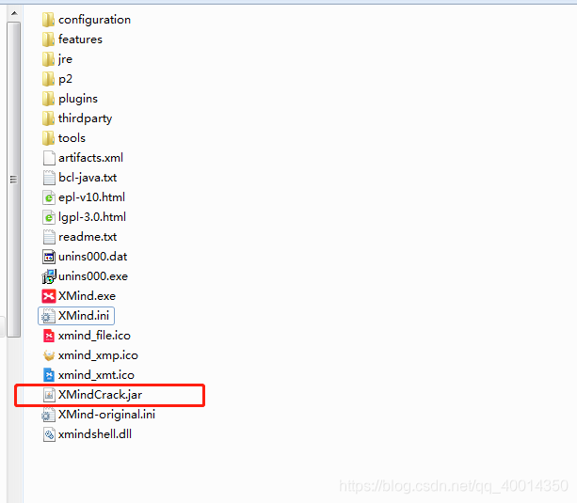Select the plugins folder icon
This screenshot has height=503, width=577.
(49, 99)
